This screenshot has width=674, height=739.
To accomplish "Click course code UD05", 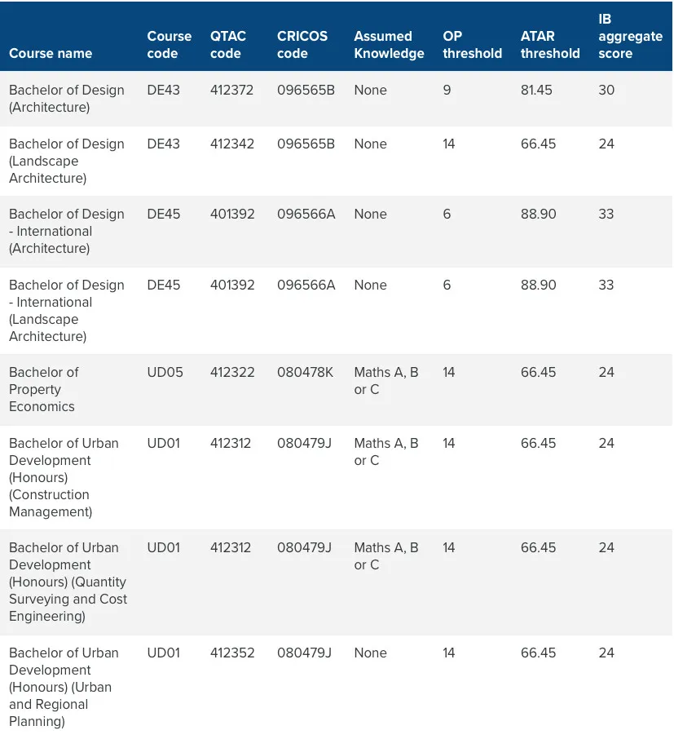I will [165, 372].
